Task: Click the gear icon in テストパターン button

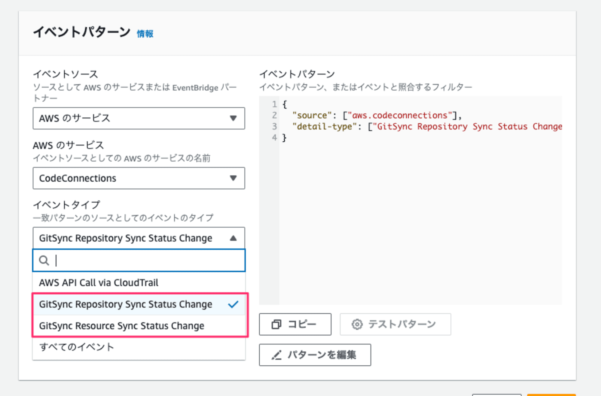Action: pyautogui.click(x=357, y=324)
